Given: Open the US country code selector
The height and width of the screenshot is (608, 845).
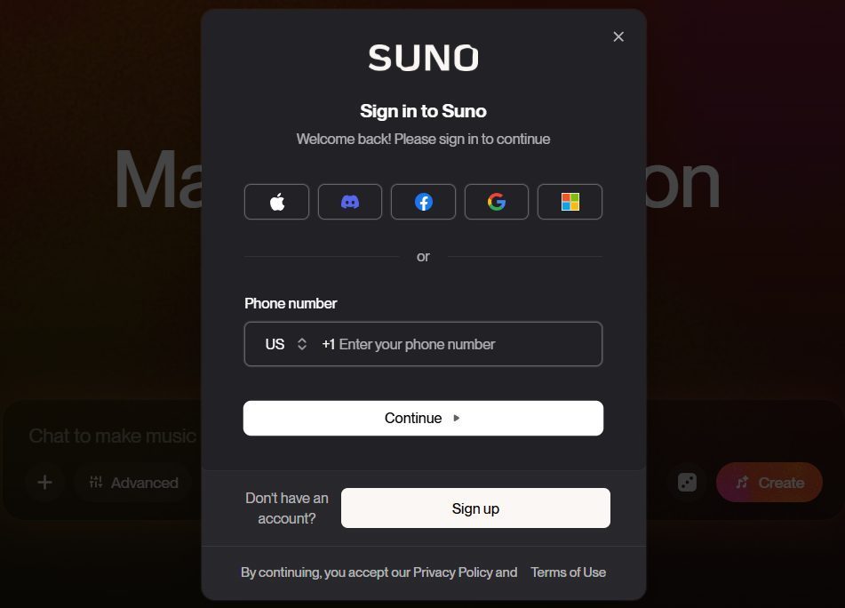Looking at the screenshot, I should coord(285,344).
